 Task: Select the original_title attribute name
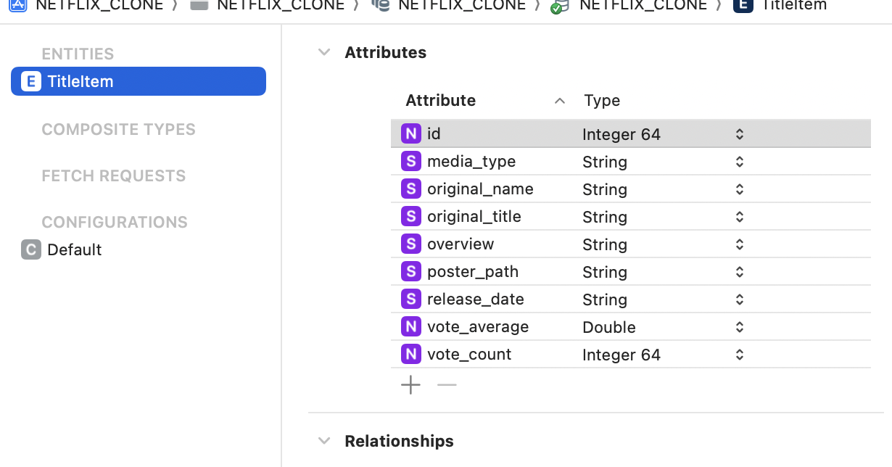(x=474, y=217)
